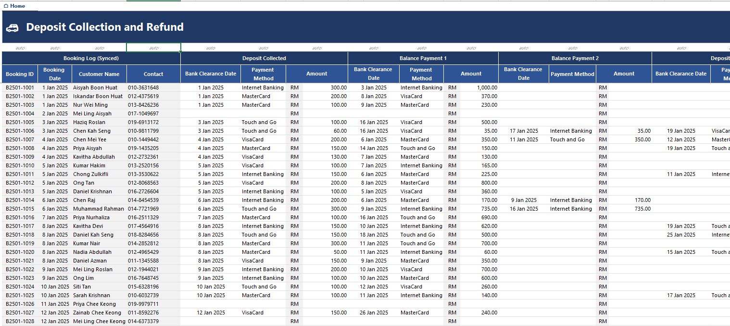
Task: Select contact number 017-1049697
Action: [x=143, y=113]
